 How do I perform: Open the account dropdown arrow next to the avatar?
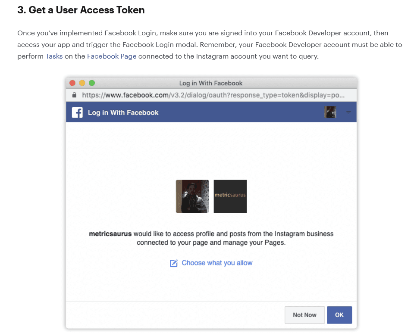tap(348, 112)
